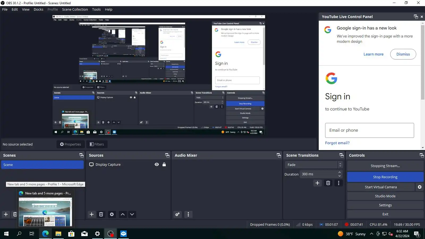
Task: Click the transition Duration value field
Action: 319,174
